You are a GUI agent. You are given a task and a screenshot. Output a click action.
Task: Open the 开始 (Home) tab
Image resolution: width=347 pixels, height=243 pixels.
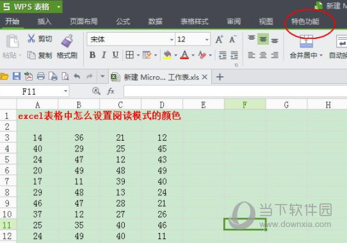pyautogui.click(x=12, y=22)
